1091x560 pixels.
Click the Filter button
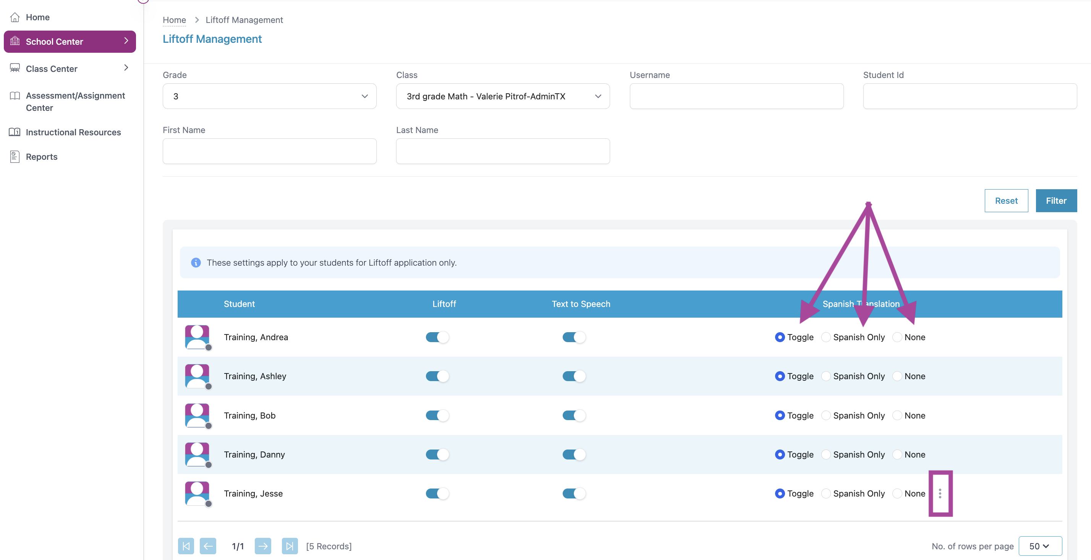(x=1056, y=201)
